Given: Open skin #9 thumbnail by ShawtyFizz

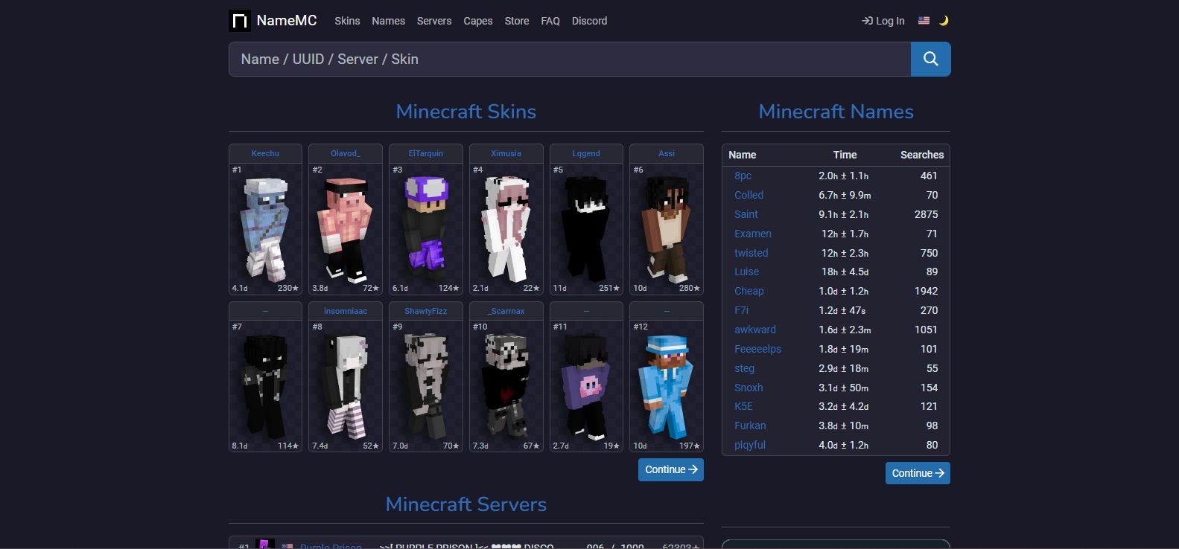Looking at the screenshot, I should (x=426, y=386).
